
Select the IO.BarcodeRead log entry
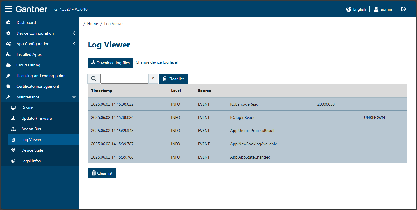(247, 104)
